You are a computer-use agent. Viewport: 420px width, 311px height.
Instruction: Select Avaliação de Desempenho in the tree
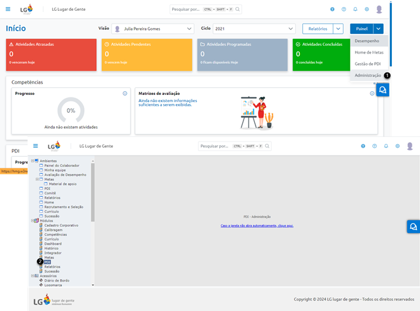click(65, 175)
